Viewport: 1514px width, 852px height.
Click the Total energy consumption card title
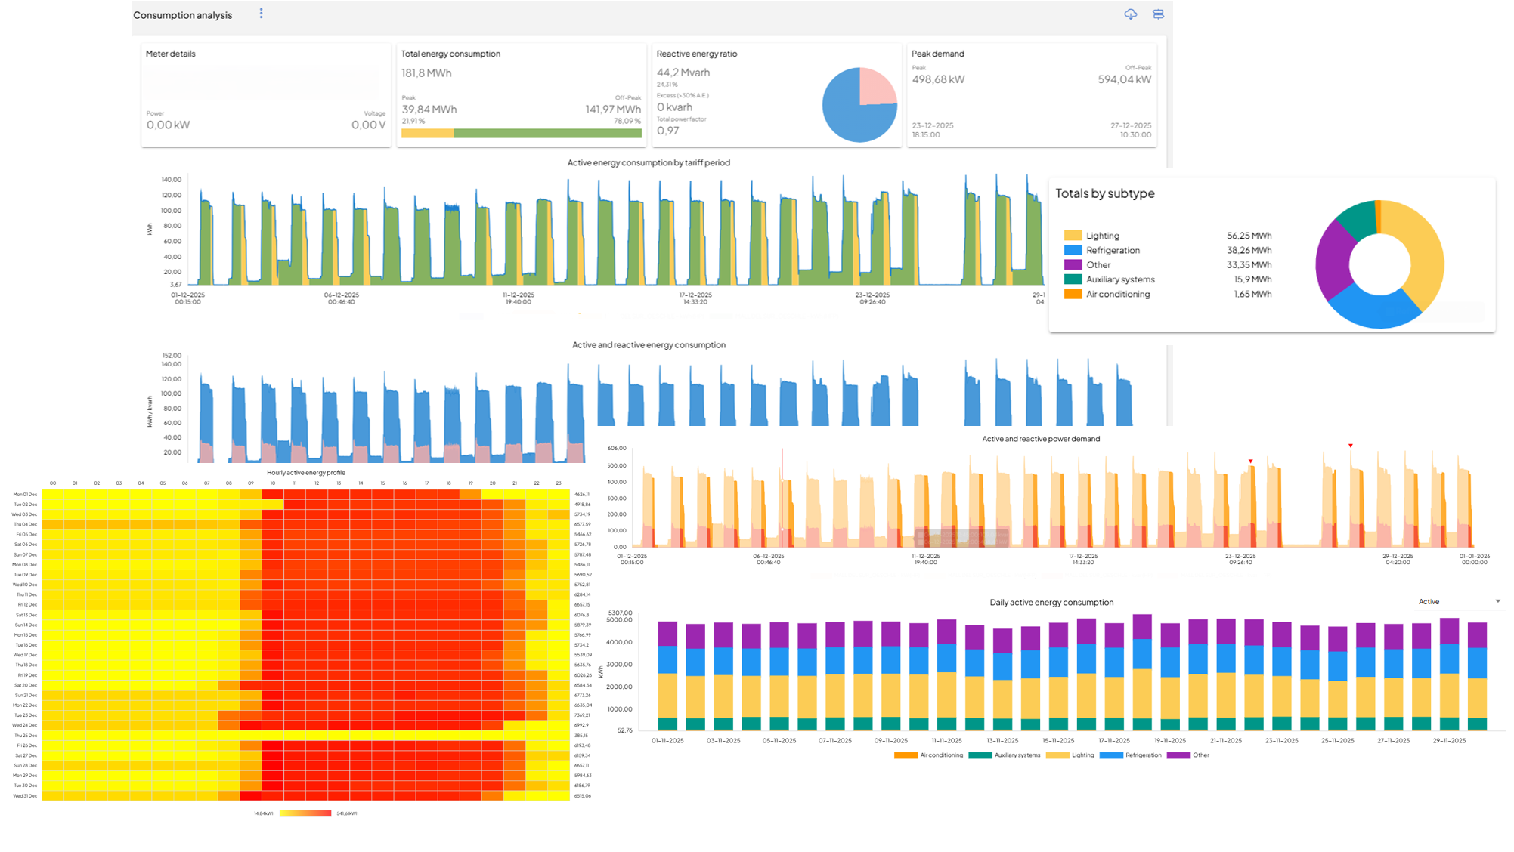pos(450,54)
